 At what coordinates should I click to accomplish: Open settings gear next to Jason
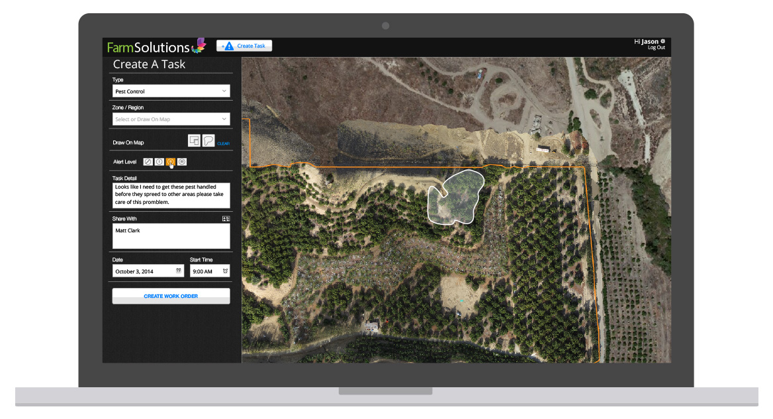tap(662, 41)
